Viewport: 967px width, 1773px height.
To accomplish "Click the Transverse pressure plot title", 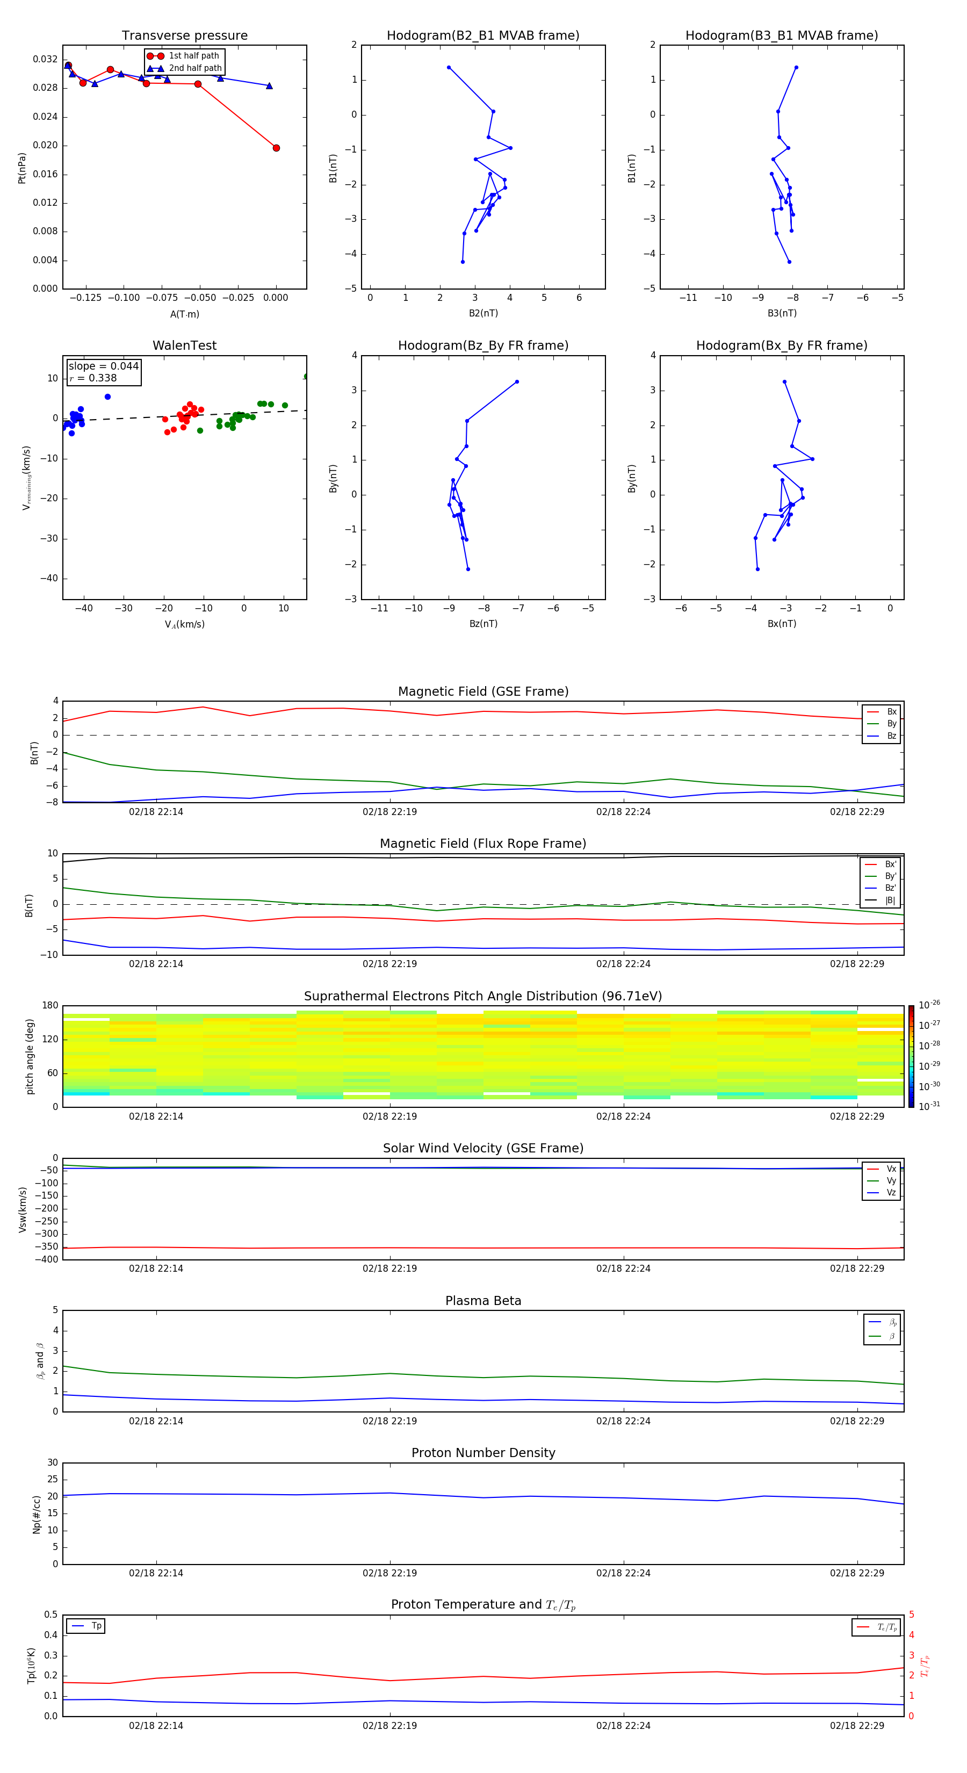I will tap(184, 36).
